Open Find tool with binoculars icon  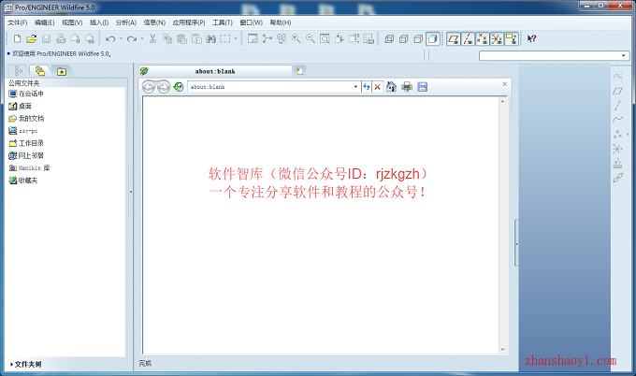tap(211, 38)
